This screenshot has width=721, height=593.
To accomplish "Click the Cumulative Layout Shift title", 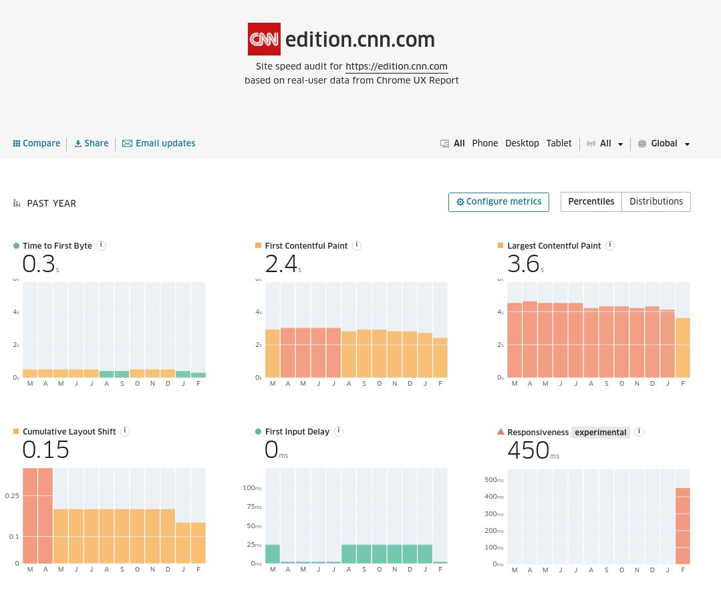I will 69,431.
